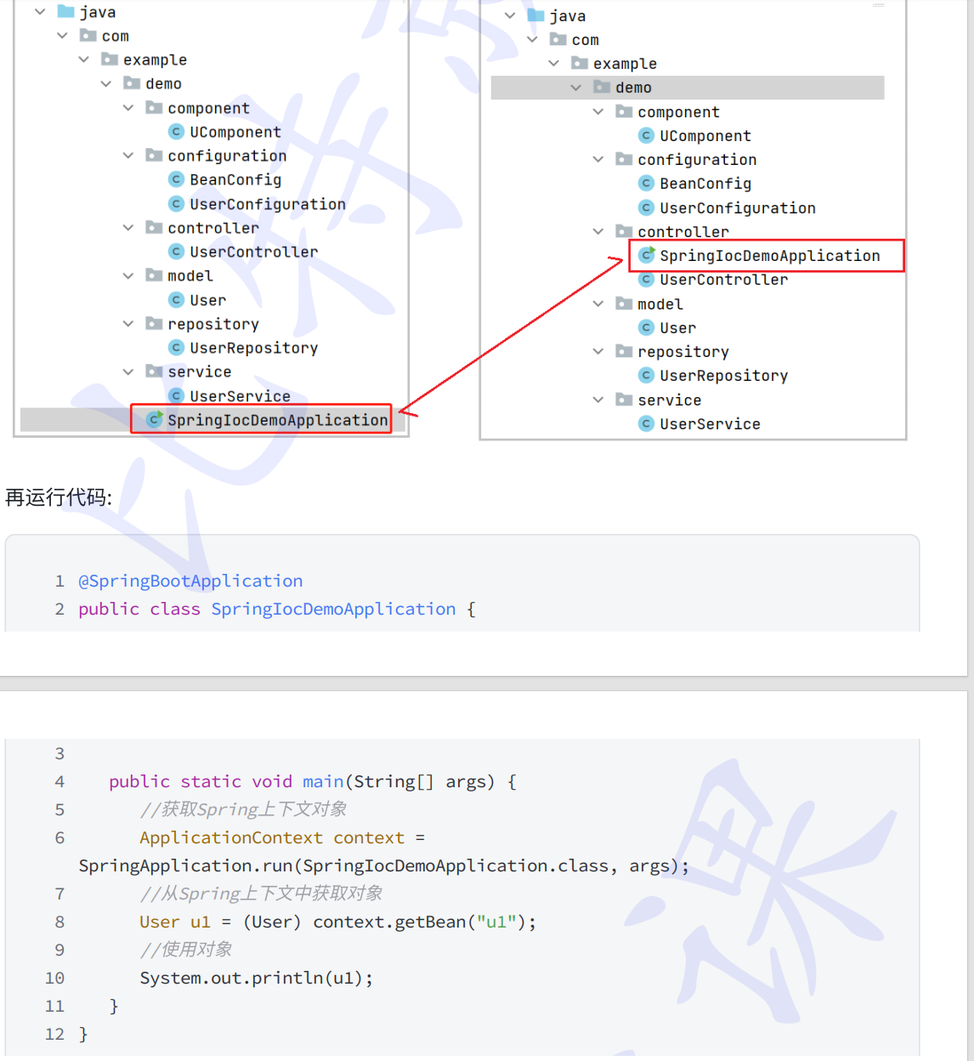Select SpringIocDemoApplication label in left tree
The height and width of the screenshot is (1061, 974).
pos(277,420)
